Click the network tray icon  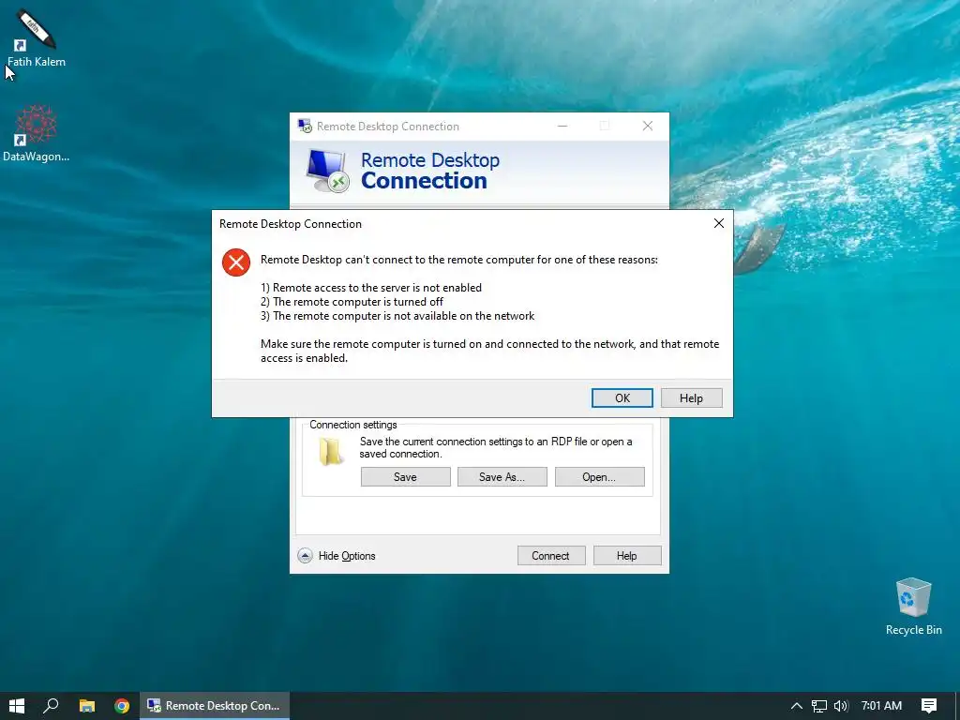click(x=818, y=706)
